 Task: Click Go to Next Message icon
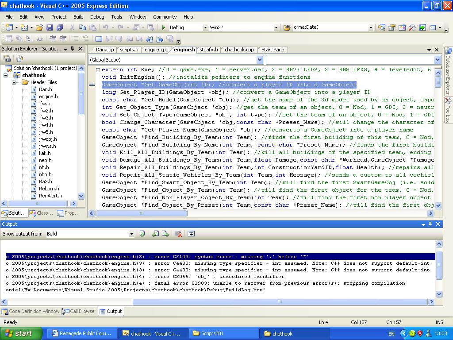click(165, 234)
